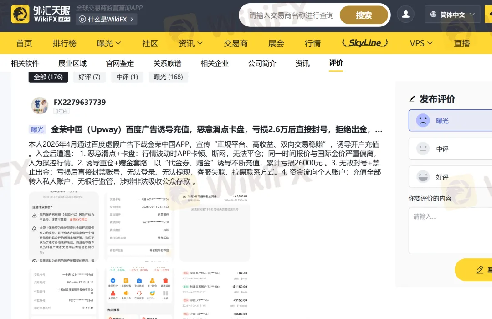Open the KYC risk notice screenshot
The image size is (492, 319).
pyautogui.click(x=64, y=226)
